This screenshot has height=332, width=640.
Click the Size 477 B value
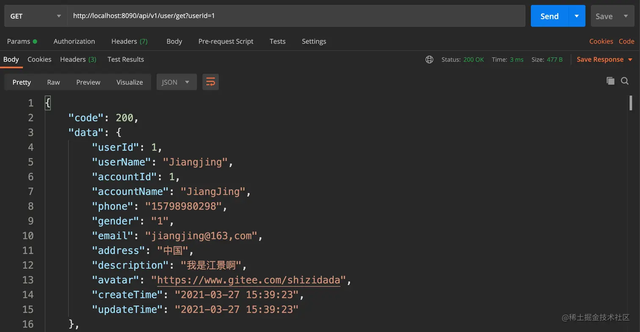pyautogui.click(x=554, y=59)
